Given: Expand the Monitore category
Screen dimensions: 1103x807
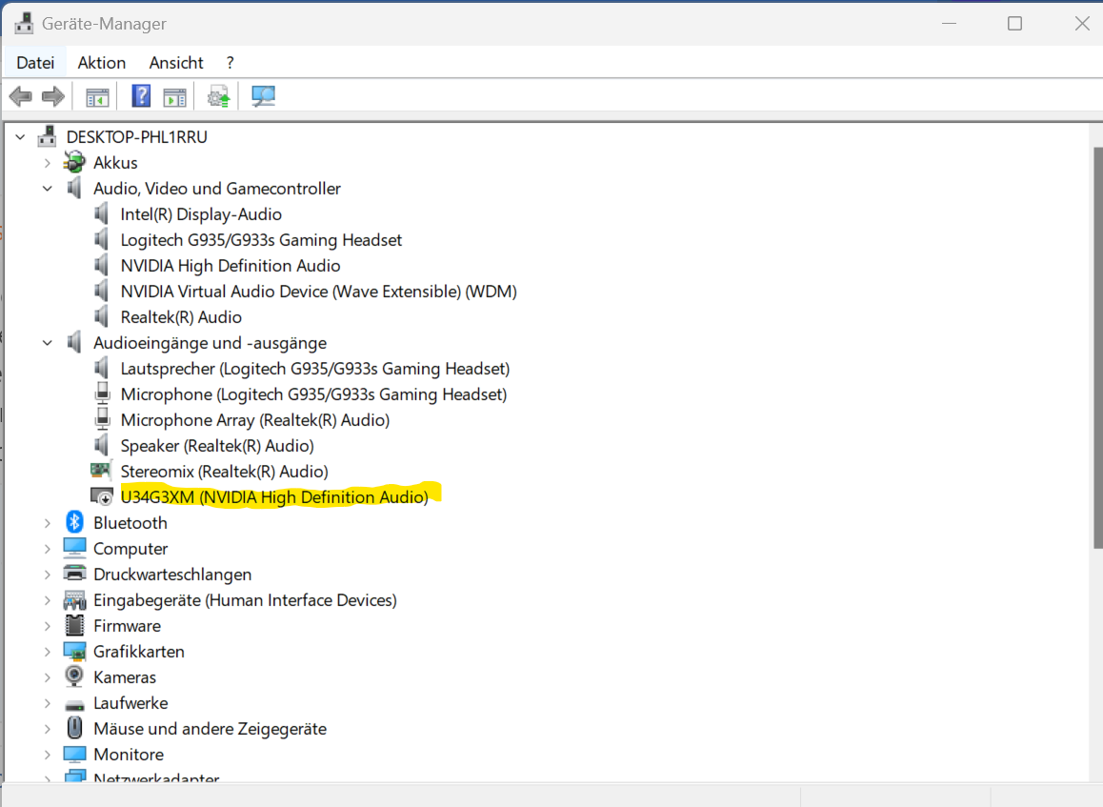Looking at the screenshot, I should click(x=47, y=755).
